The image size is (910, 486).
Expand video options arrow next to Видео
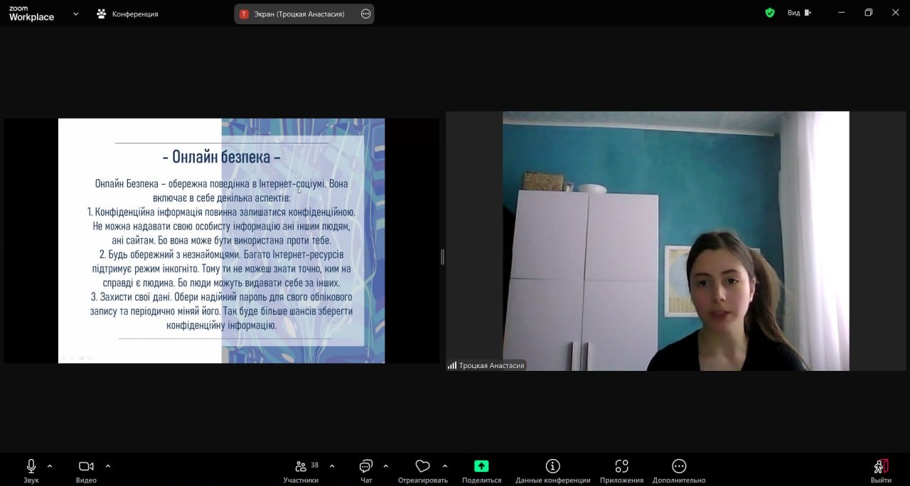pyautogui.click(x=108, y=466)
